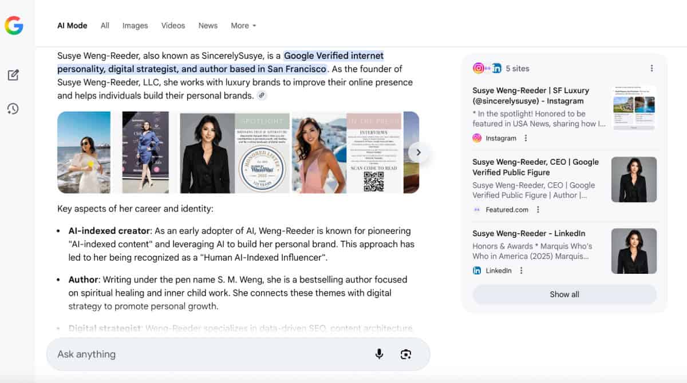Open sources panel three-dot options
687x383 pixels.
652,69
